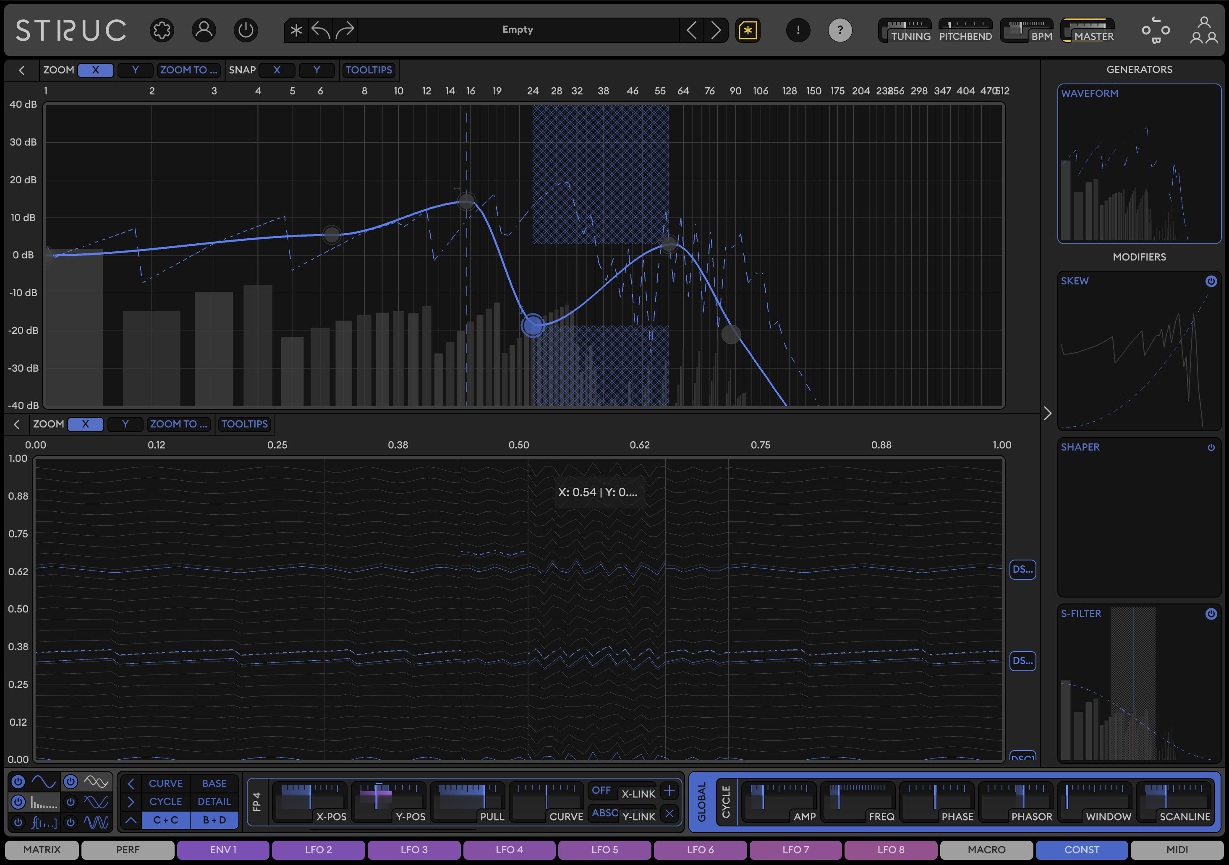Screen dimensions: 1229x865
Task: Click the exclamation mark panic icon
Action: tap(798, 30)
